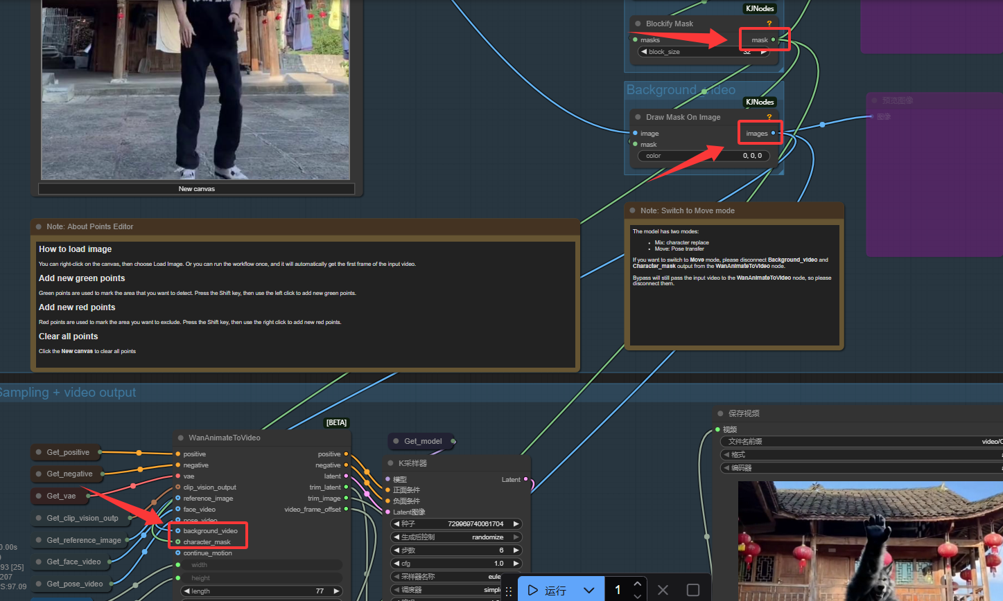Click the latent output socket on WanAnimateToVideo
The image size is (1003, 601).
346,476
